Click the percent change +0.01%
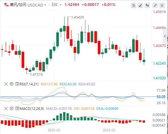This screenshot has width=168, height=134. [108, 5]
